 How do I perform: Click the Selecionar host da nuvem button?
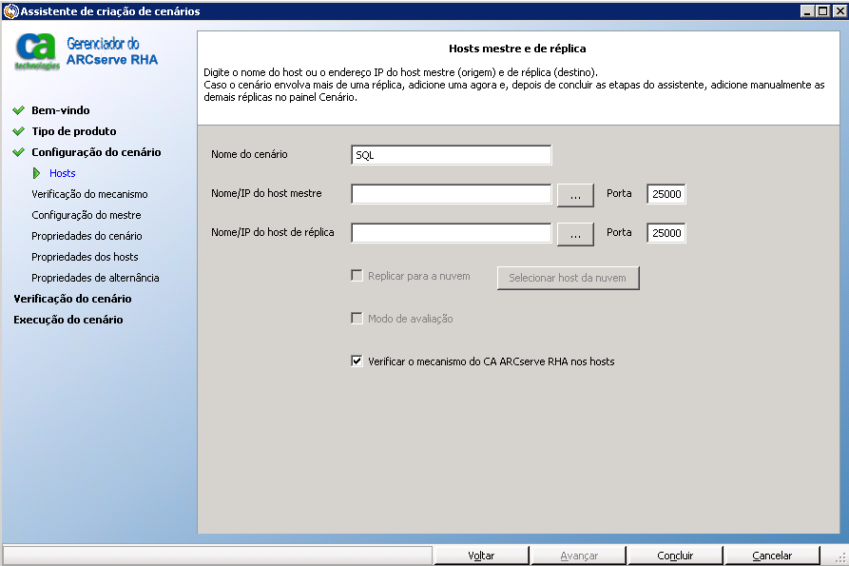coord(568,278)
